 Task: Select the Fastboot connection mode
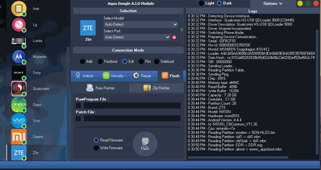[100, 61]
